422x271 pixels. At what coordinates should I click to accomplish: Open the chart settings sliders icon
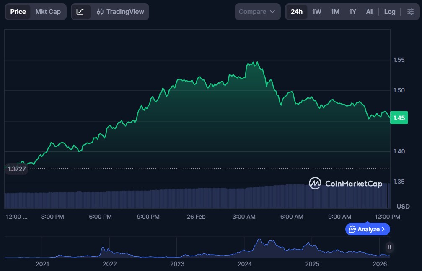pos(411,12)
